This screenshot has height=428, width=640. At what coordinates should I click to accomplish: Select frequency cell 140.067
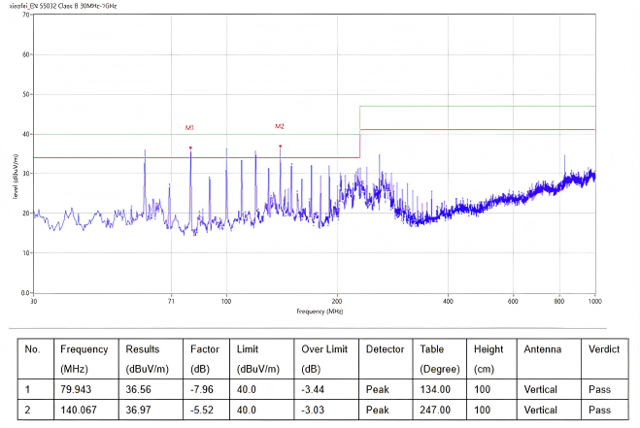click(79, 410)
